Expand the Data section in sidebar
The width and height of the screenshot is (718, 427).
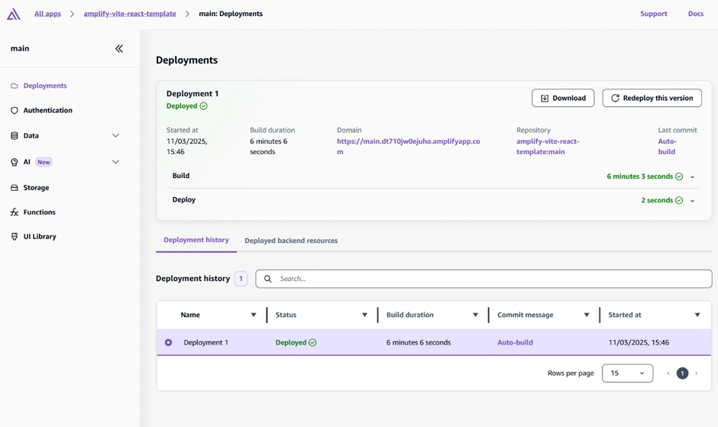[x=115, y=136]
